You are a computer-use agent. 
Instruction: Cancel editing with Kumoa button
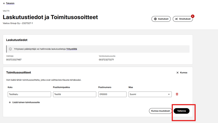click(182, 73)
